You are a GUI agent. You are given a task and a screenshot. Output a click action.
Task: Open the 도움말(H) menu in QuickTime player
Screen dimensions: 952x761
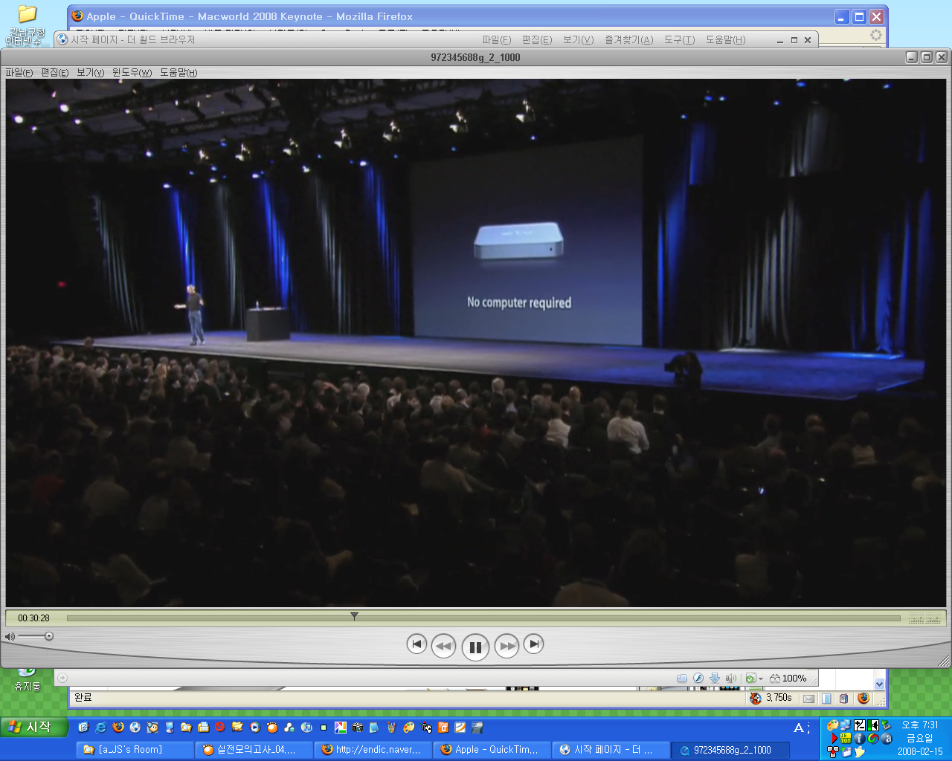178,72
